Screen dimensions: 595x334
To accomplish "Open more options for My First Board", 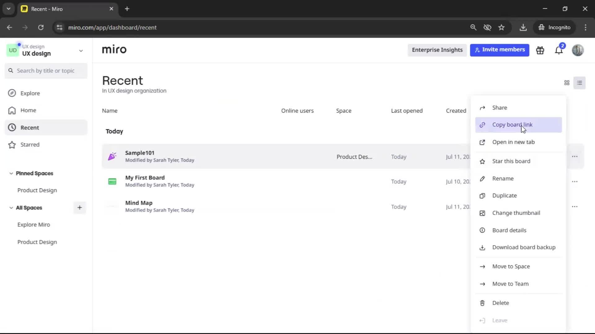I will pos(575,182).
